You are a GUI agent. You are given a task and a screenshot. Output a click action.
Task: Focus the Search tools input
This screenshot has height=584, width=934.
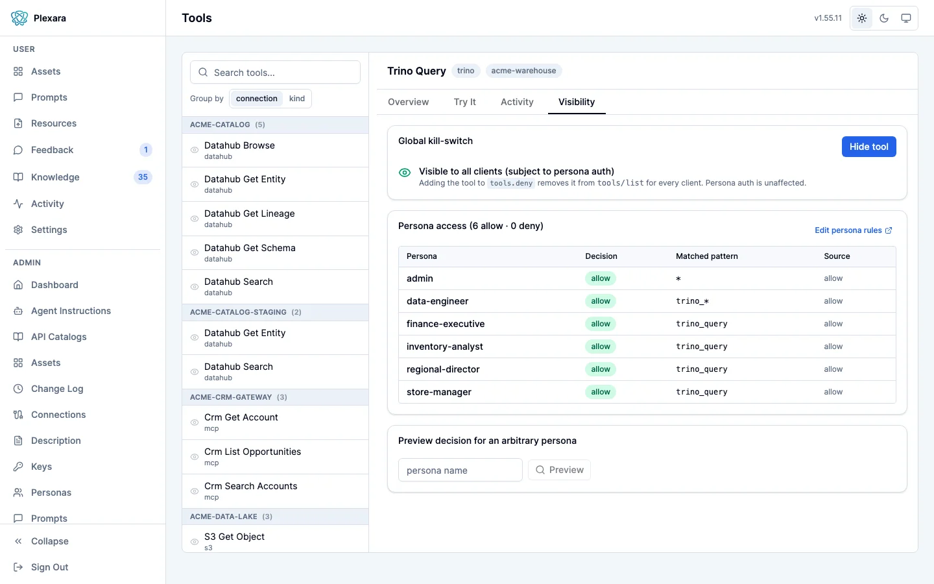tap(275, 72)
